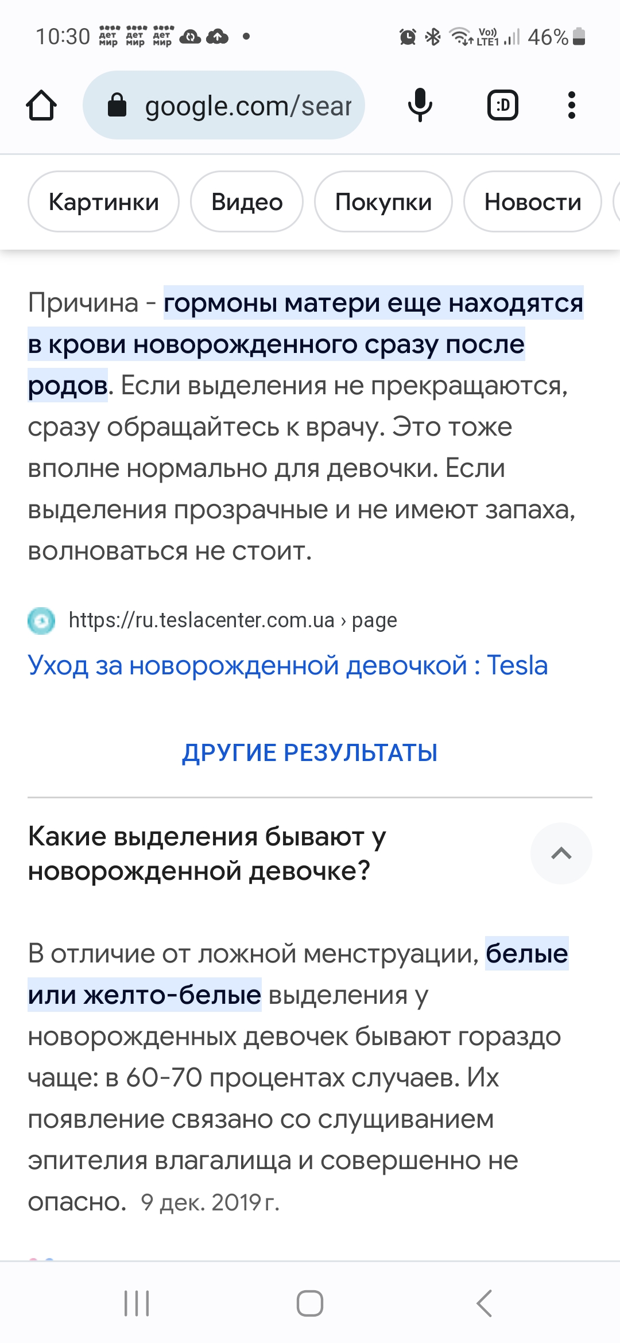Open recent apps navigation button

tap(137, 1303)
